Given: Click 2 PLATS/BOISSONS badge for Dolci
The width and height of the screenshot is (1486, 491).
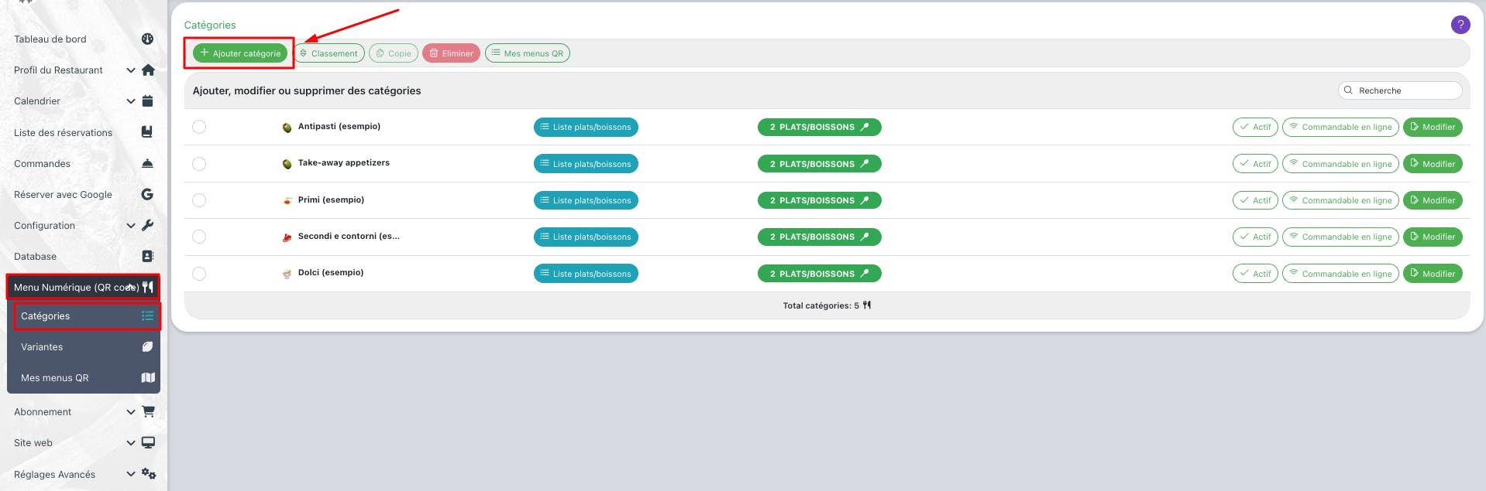Looking at the screenshot, I should click(820, 274).
